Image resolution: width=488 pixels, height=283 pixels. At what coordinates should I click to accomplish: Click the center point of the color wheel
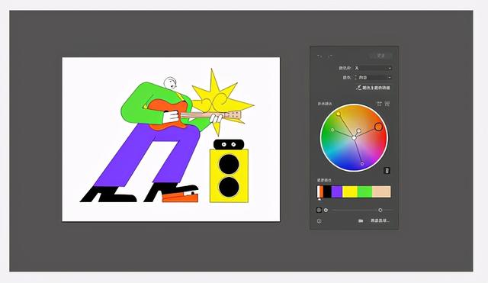tap(354, 138)
